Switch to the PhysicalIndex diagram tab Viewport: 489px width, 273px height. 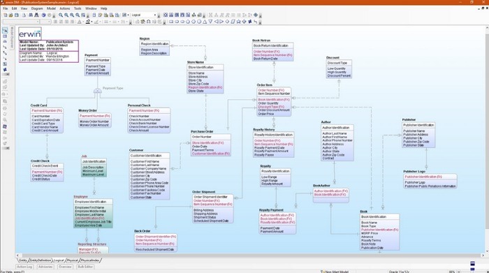pyautogui.click(x=90, y=260)
